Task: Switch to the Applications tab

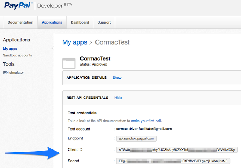Action: pyautogui.click(x=52, y=22)
